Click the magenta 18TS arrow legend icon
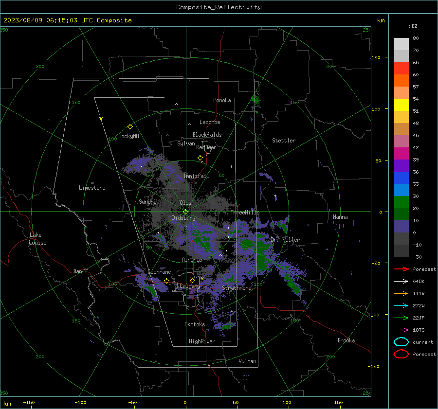The width and height of the screenshot is (438, 409). 401,330
